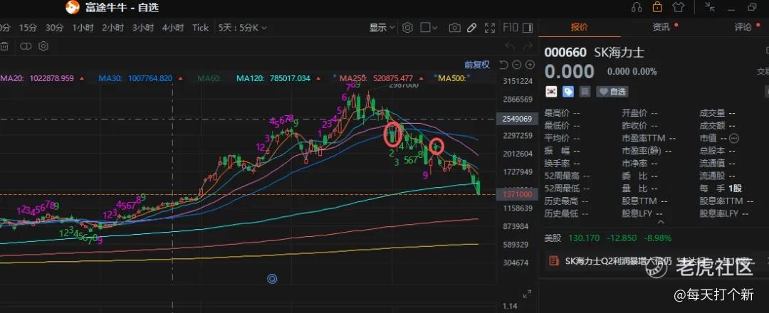Open the 美股 130.170 quote row

click(x=607, y=238)
